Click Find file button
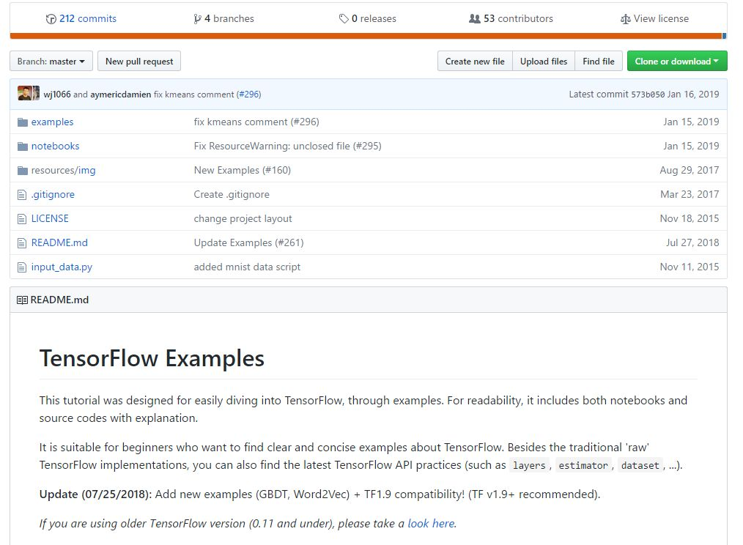 pyautogui.click(x=599, y=61)
